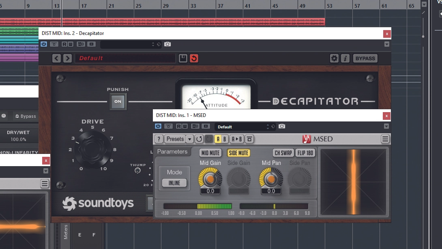Click the INLINE mode button
This screenshot has height=249, width=442.
coord(174,183)
